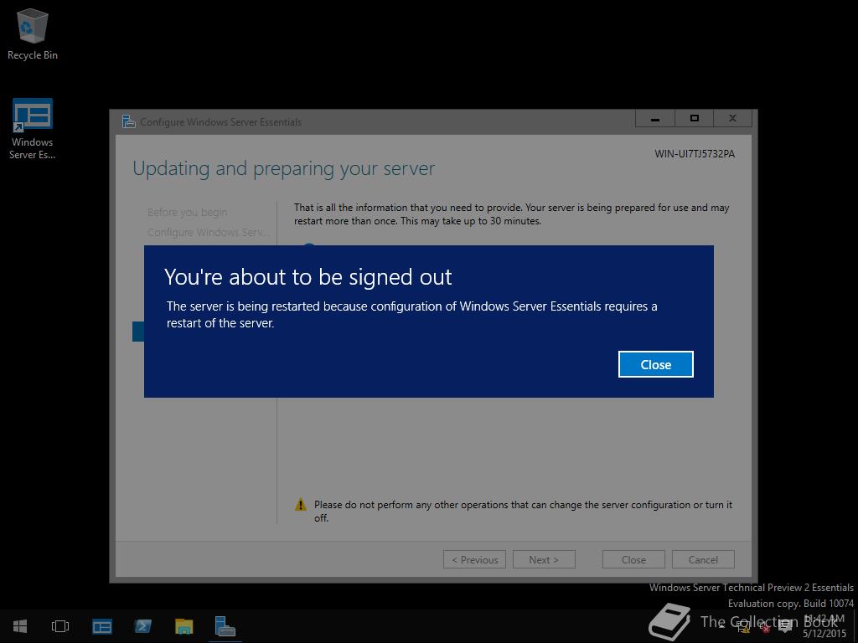Select Configure Essentials wizard taskbar icon
The width and height of the screenshot is (858, 643).
[x=225, y=626]
